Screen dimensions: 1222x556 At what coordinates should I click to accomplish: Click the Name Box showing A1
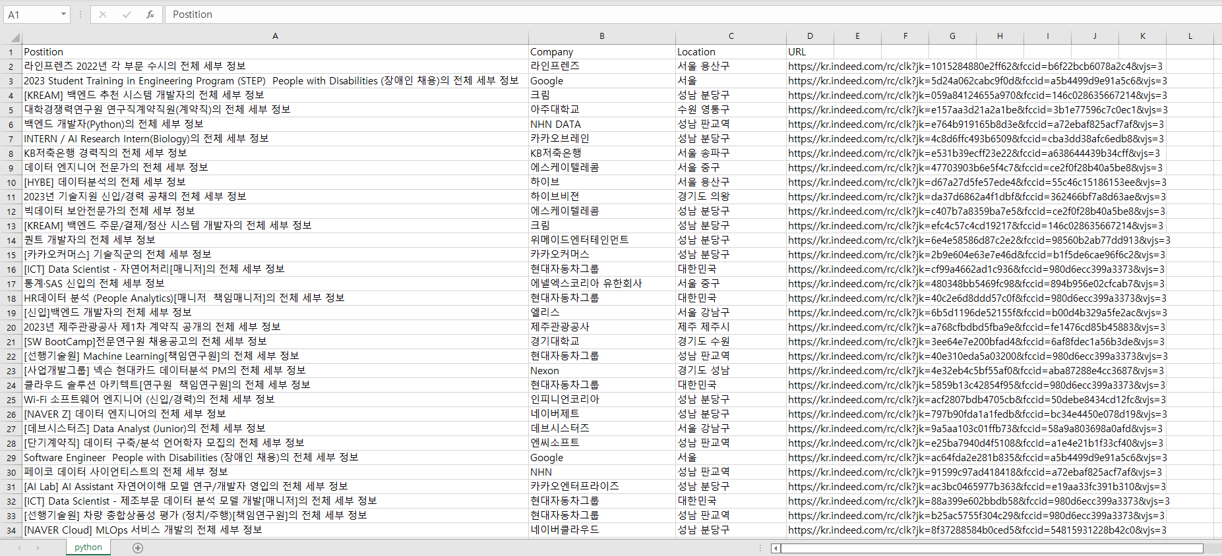(x=31, y=14)
